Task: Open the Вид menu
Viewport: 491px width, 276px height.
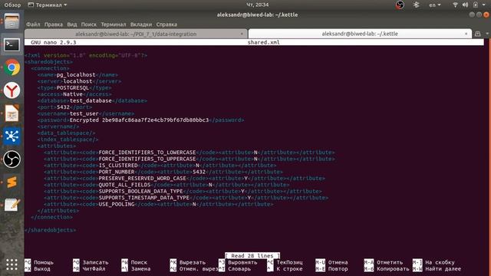Action: 72,25
